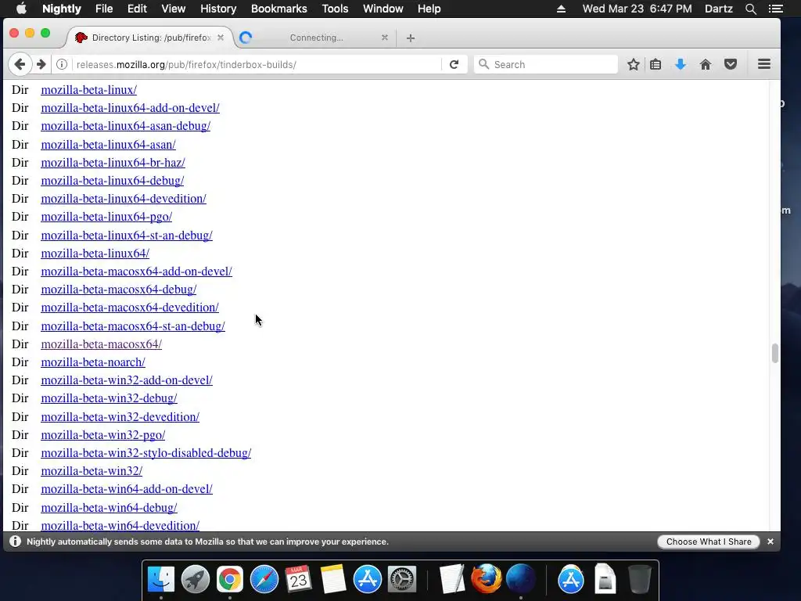Close the Connecting… tab
The image size is (801, 601).
(385, 38)
